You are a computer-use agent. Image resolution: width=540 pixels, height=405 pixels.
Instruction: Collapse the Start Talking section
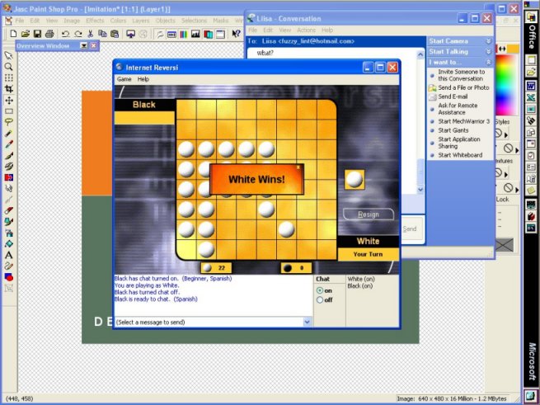(x=488, y=52)
